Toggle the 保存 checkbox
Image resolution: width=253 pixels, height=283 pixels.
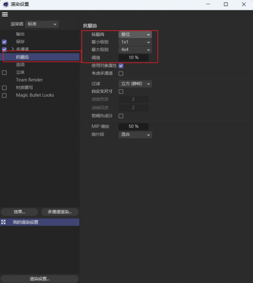pos(4,42)
